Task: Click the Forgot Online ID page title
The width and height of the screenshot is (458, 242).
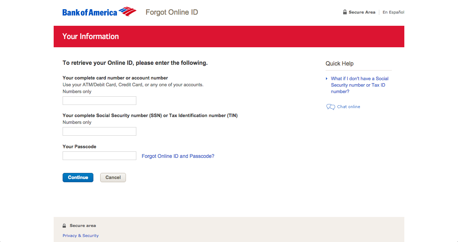Action: tap(172, 12)
